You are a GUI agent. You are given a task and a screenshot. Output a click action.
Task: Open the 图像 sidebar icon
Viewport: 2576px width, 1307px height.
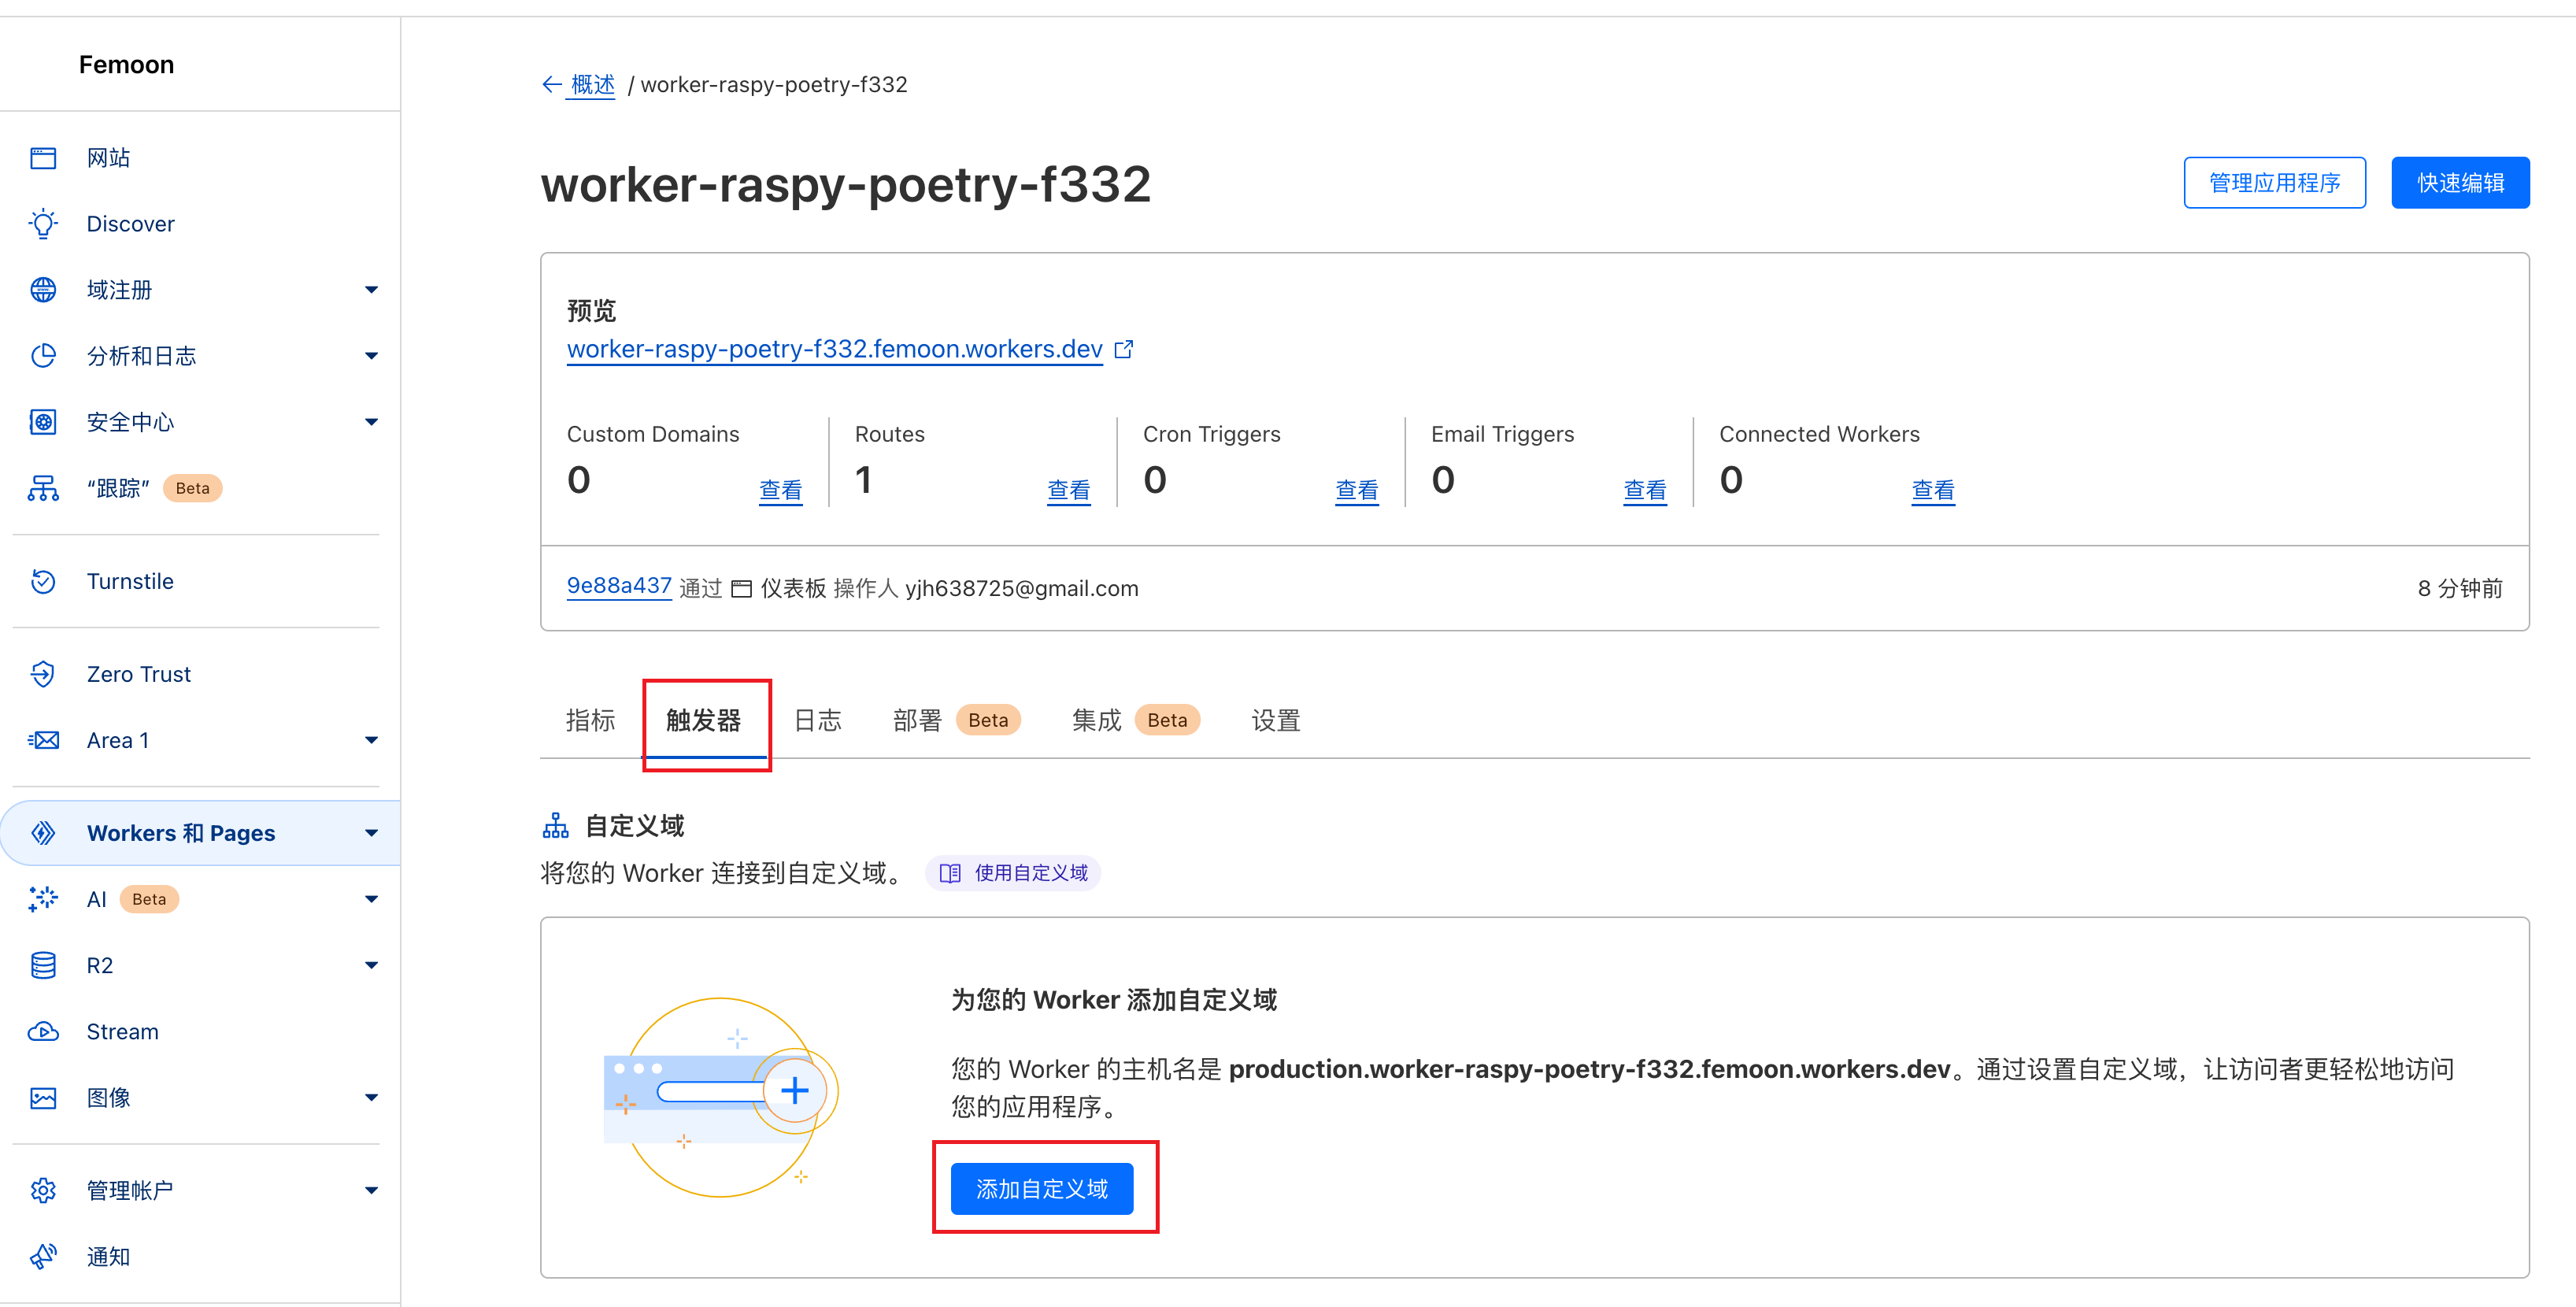click(x=43, y=1097)
